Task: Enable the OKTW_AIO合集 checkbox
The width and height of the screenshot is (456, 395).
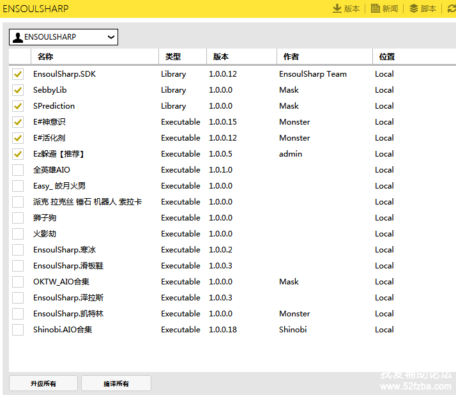Action: [x=18, y=282]
